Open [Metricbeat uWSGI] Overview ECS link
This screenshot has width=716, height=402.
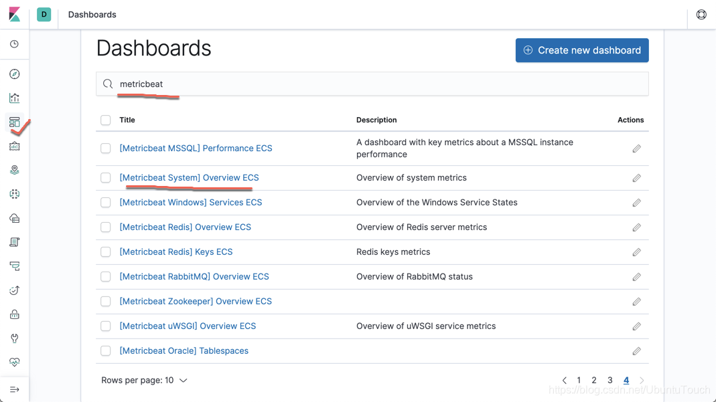188,326
